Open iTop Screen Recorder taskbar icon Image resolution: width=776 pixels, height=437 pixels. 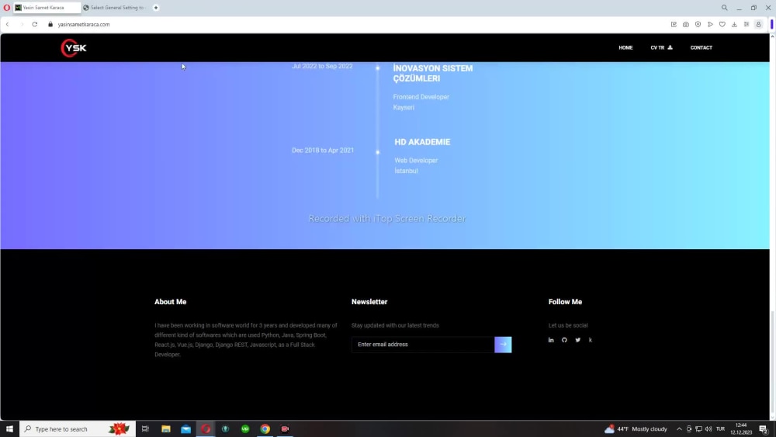click(285, 429)
